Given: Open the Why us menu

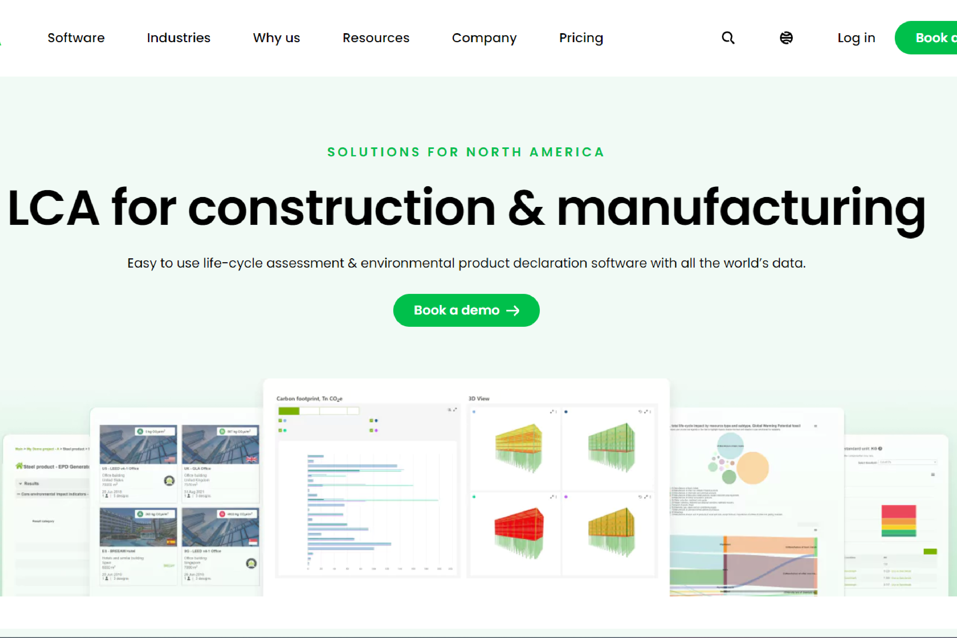Looking at the screenshot, I should click(x=276, y=38).
